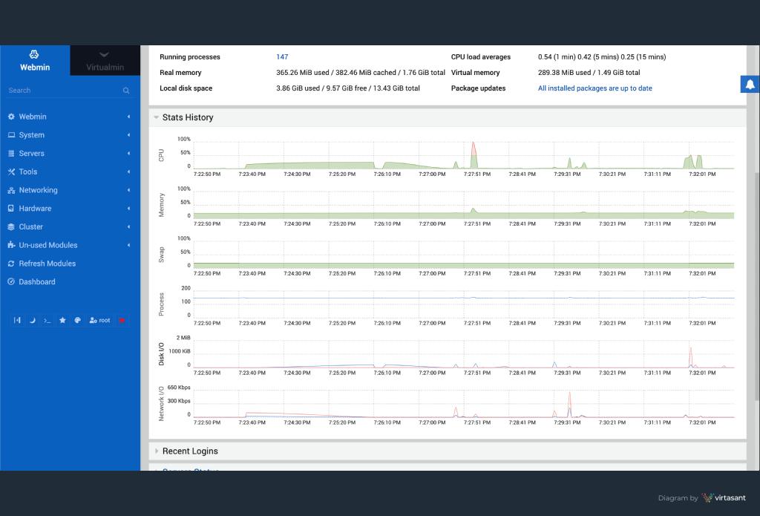Toggle night mode with the moon icon
The height and width of the screenshot is (516, 760).
click(x=33, y=320)
